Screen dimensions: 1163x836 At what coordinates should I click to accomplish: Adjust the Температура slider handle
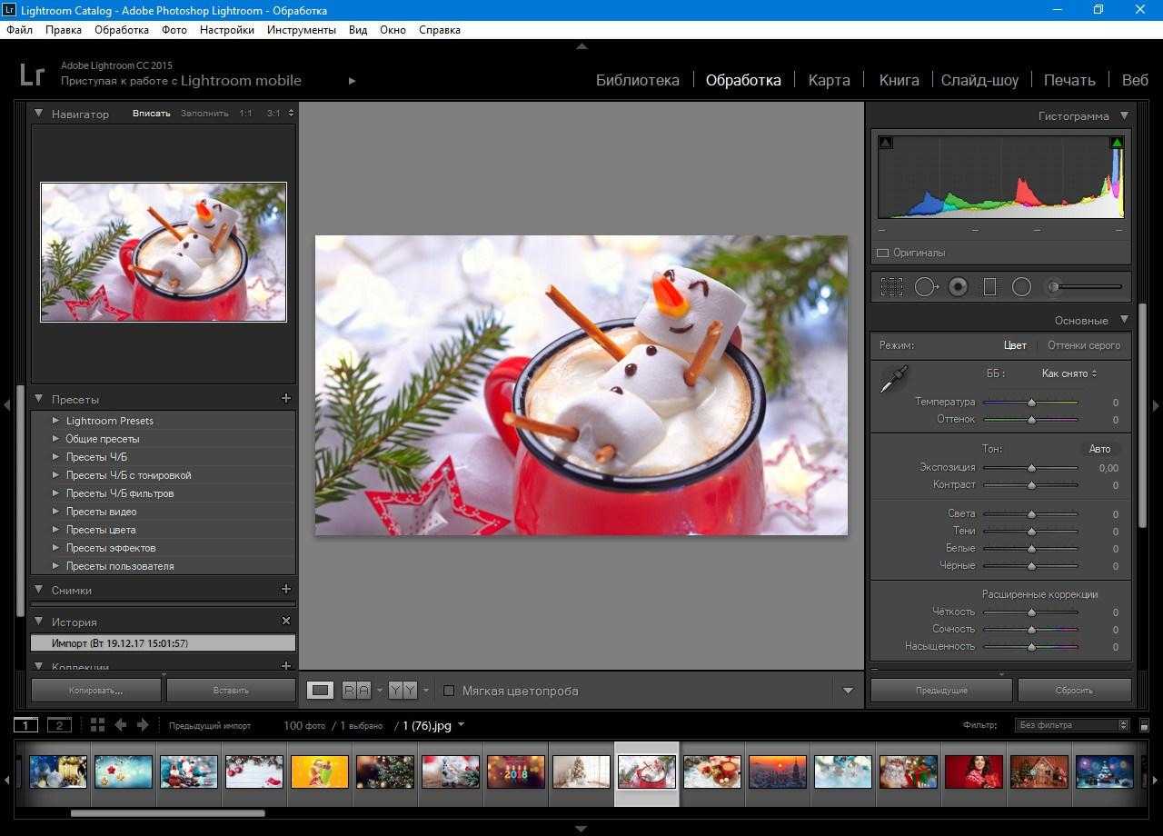click(x=1031, y=402)
